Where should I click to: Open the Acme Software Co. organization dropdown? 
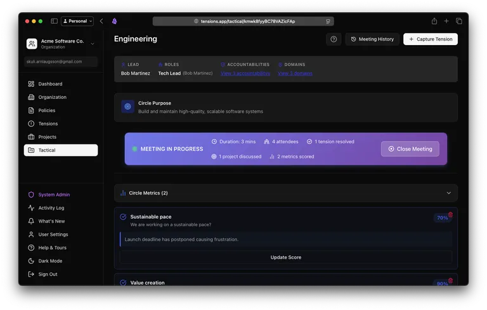93,44
